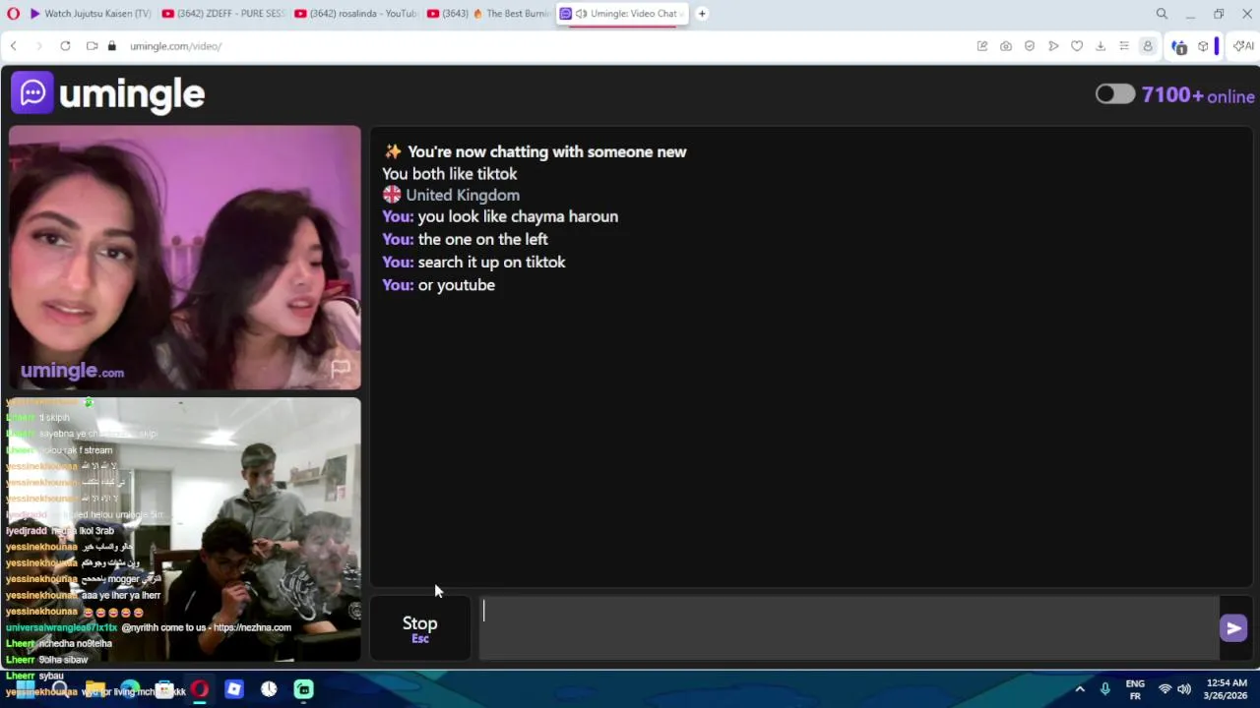Screen dimensions: 1260x708
Task: Reload the current page
Action: pyautogui.click(x=65, y=46)
